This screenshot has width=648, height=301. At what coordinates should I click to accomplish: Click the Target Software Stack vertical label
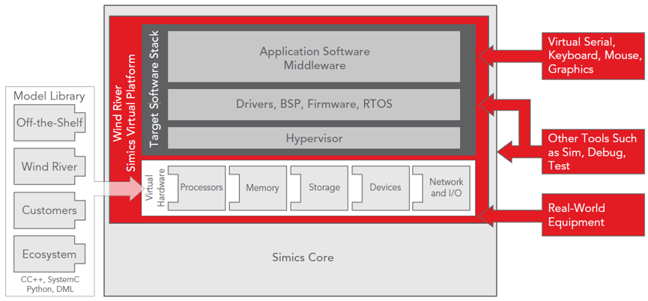point(155,88)
